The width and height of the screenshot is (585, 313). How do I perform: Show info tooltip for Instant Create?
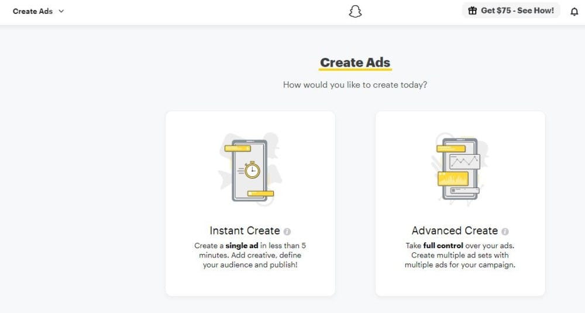(x=287, y=231)
